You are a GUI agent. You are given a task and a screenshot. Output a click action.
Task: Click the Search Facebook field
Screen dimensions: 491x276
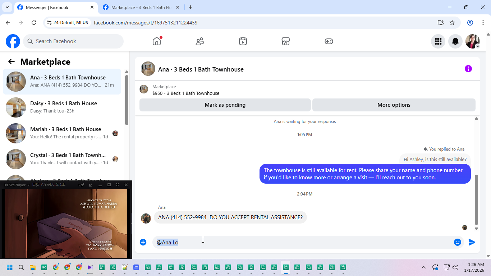pyautogui.click(x=73, y=41)
